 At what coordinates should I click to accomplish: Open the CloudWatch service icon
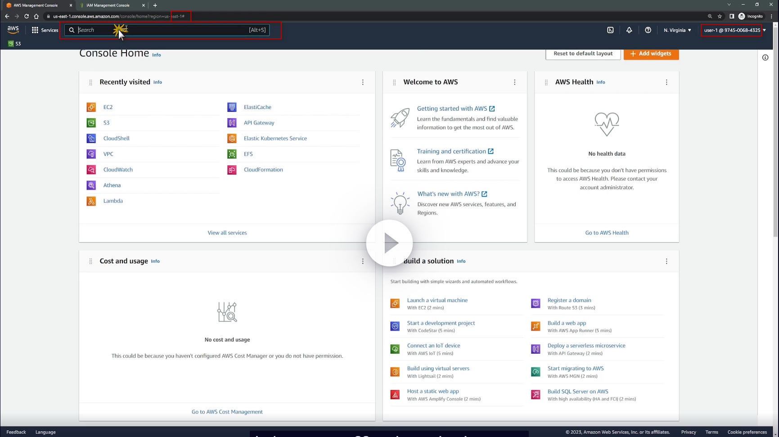[x=91, y=170]
